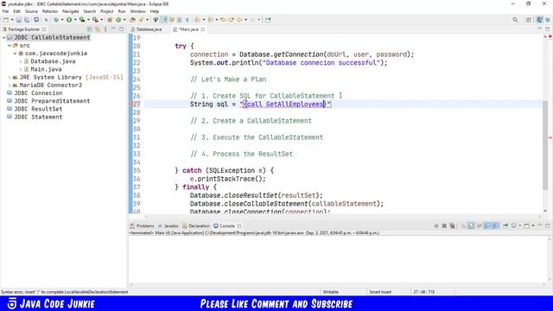Screen dimensions: 553x311
Task: Click Smart Insert in status bar
Action: [x=380, y=292]
